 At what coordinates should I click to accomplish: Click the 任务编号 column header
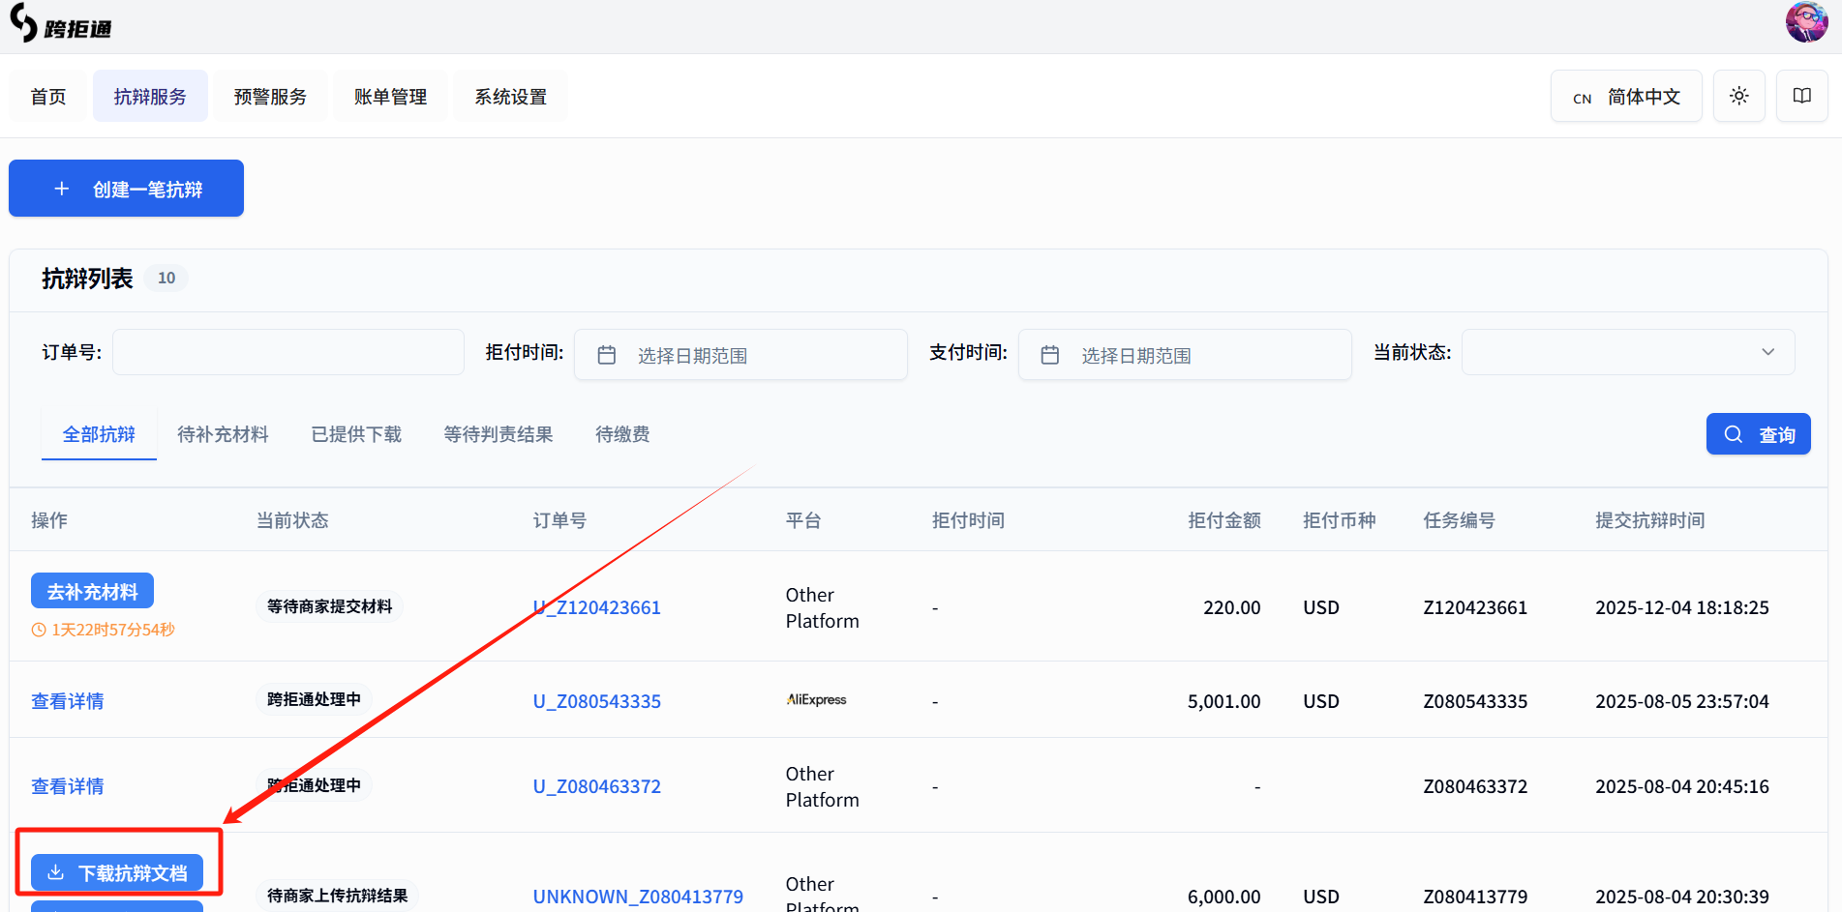point(1459,520)
